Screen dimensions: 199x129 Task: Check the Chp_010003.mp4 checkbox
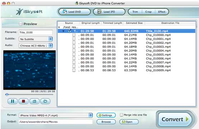[x=74, y=47]
